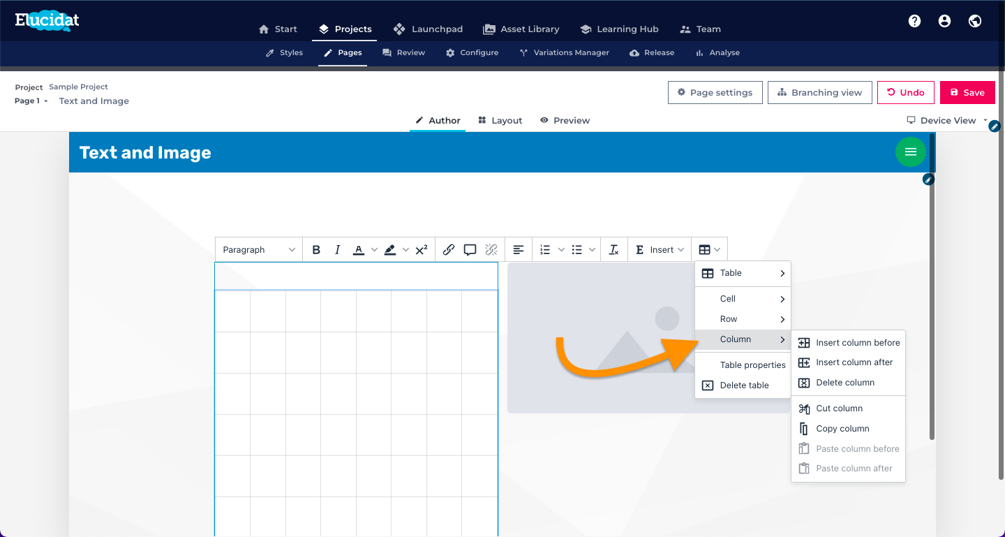Toggle bold formatting in the toolbar
The width and height of the screenshot is (1005, 537).
click(316, 250)
